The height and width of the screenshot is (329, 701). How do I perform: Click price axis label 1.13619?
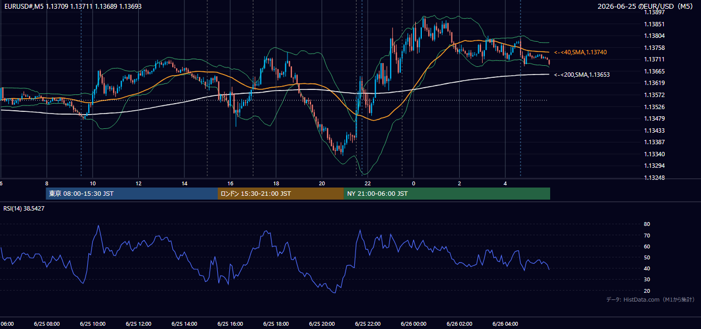654,83
